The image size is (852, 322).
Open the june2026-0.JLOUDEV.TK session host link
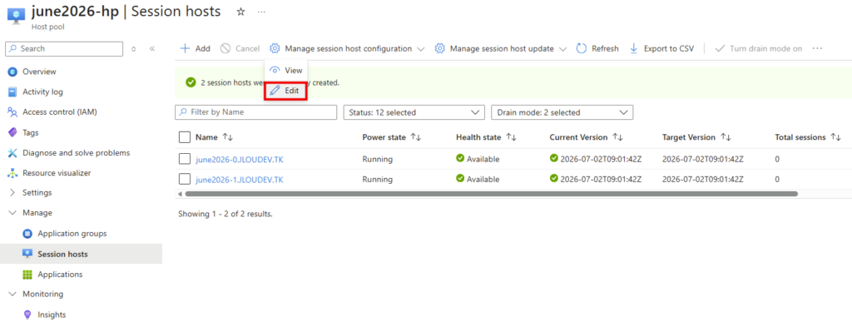pos(240,160)
